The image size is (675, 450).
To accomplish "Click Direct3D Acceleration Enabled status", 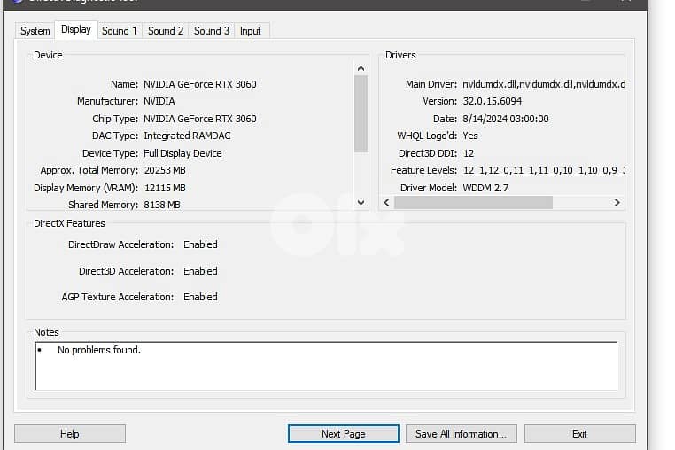I will [x=200, y=271].
